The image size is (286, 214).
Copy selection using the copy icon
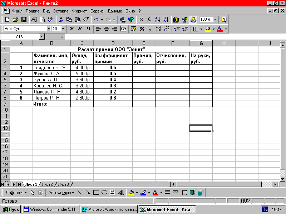69,20
